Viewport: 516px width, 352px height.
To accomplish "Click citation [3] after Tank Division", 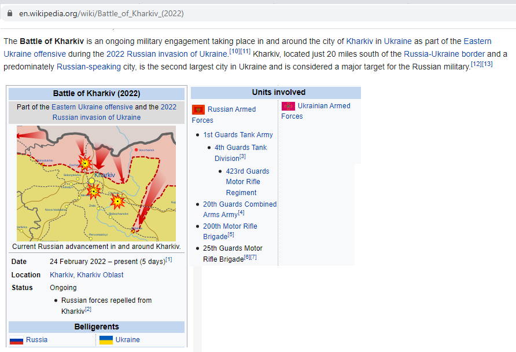I will point(242,156).
